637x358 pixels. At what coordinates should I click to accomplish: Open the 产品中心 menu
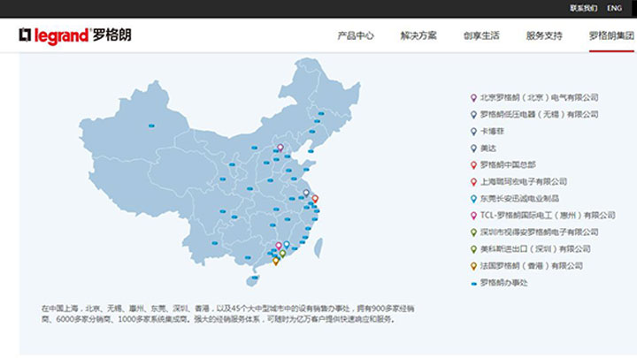tap(356, 36)
